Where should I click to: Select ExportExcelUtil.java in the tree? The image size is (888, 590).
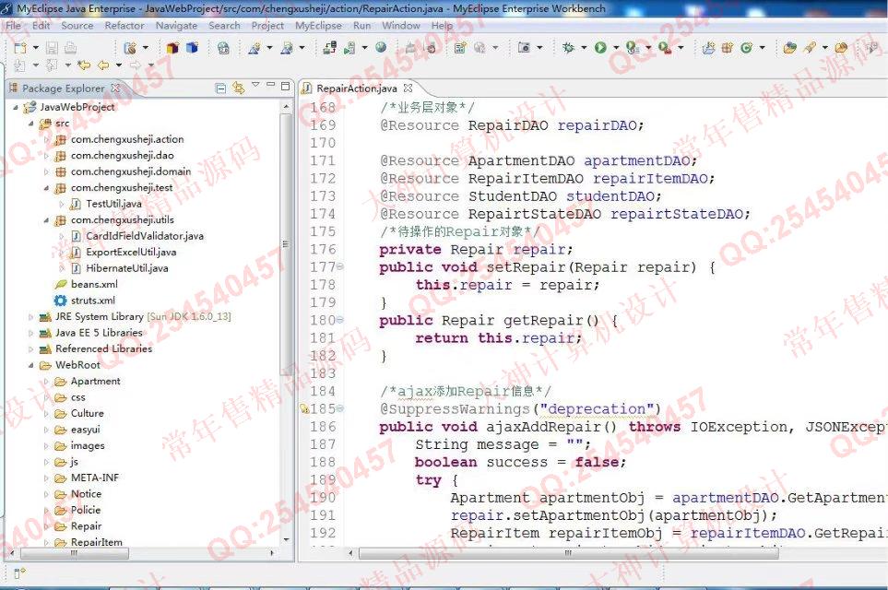[131, 252]
